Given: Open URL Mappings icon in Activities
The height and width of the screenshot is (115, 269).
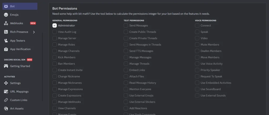Looking at the screenshot, I should [6, 92].
